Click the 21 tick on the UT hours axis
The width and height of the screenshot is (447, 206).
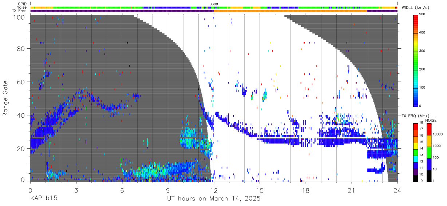pyautogui.click(x=352, y=190)
